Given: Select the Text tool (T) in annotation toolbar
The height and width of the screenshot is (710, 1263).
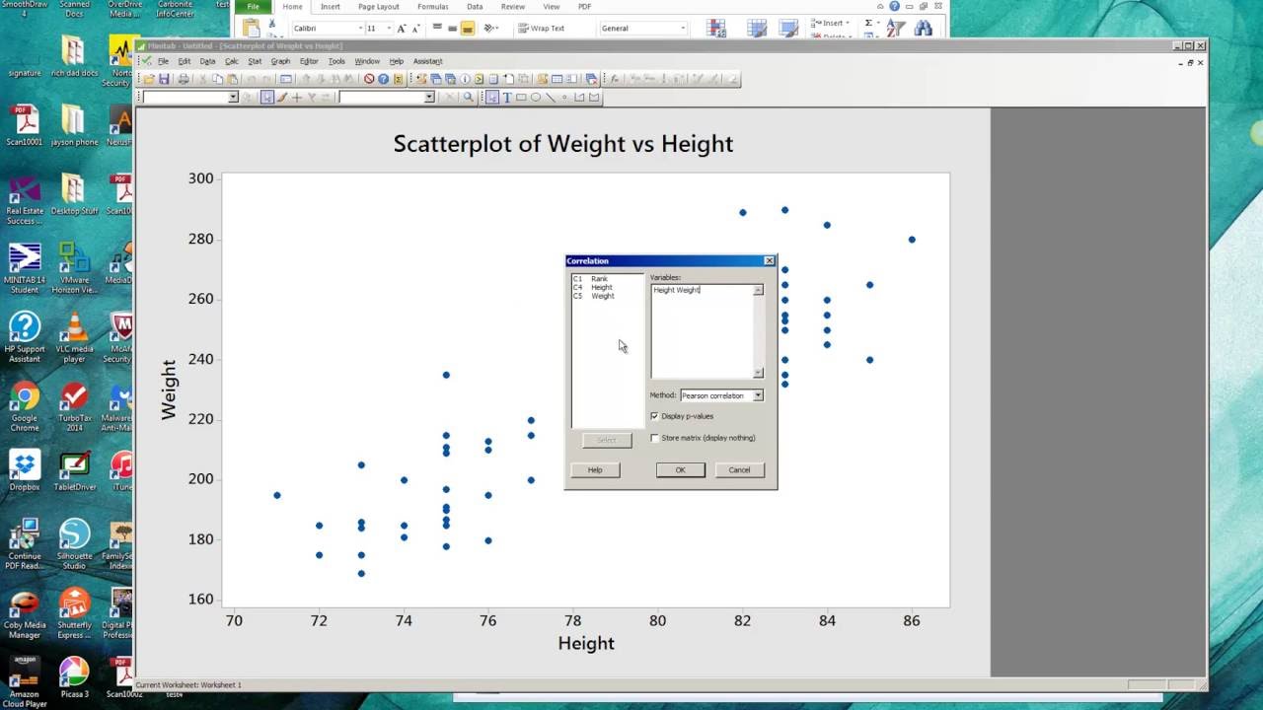Looking at the screenshot, I should pos(506,97).
